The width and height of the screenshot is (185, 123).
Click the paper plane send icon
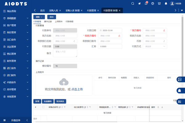point(139,3)
